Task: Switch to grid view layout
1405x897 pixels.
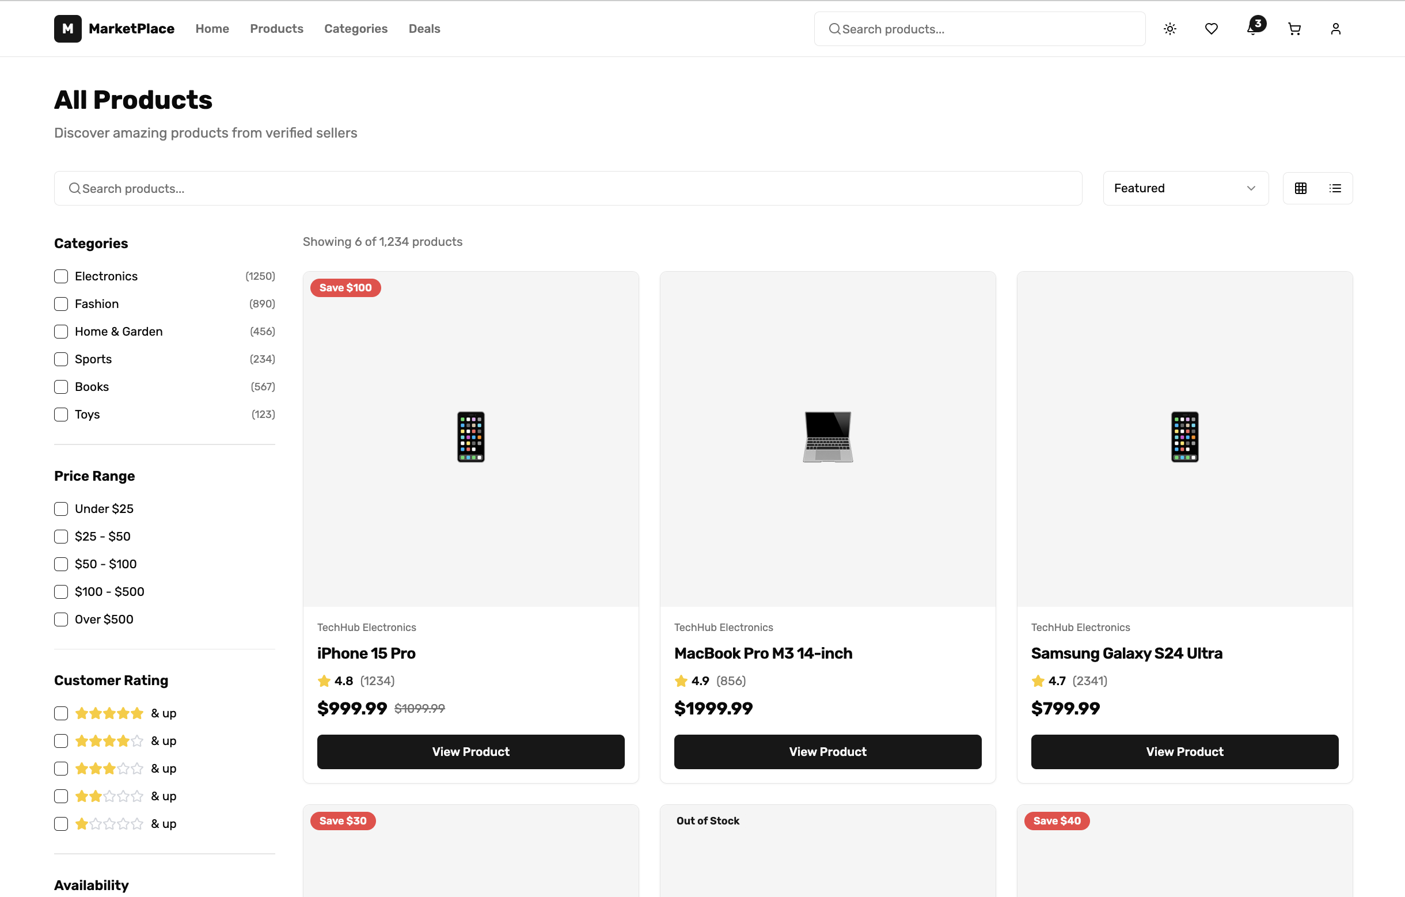Action: click(x=1301, y=188)
